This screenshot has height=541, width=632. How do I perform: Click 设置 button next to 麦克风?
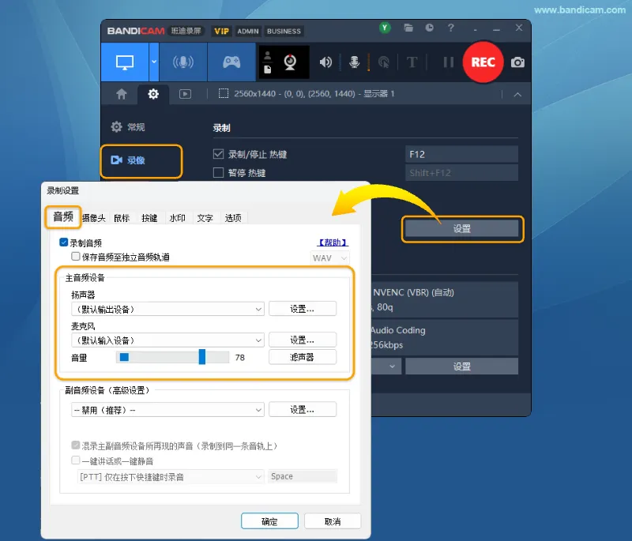[x=303, y=340]
